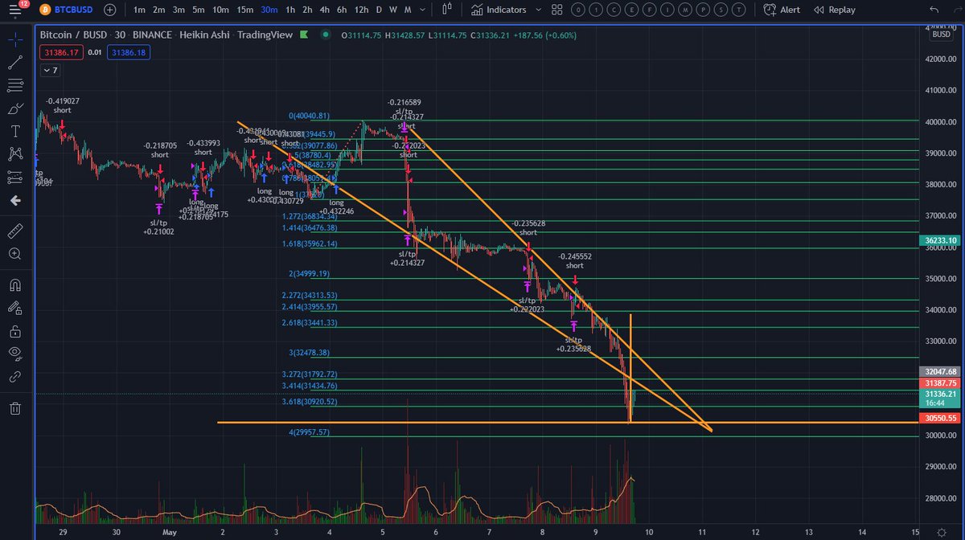
Task: Open the chart patterns tool
Action: 15,154
